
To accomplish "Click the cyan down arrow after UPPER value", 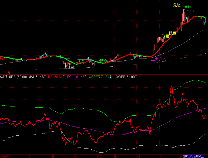I will pyautogui.click(x=111, y=77).
